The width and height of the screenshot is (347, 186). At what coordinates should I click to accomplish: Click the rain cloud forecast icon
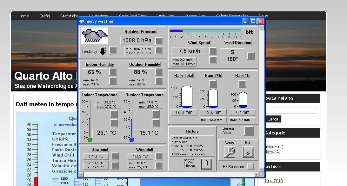[95, 35]
